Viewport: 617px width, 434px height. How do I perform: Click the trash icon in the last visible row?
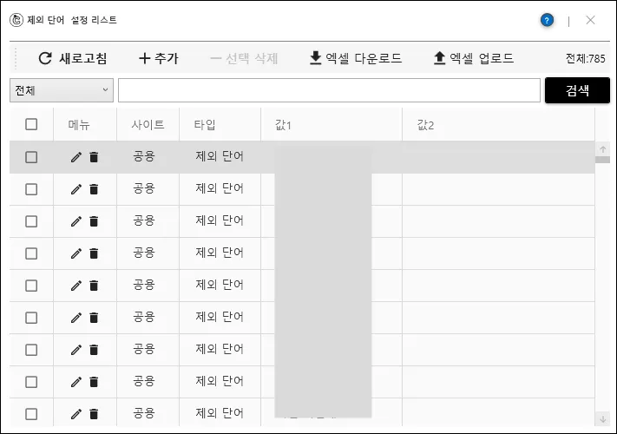[94, 414]
